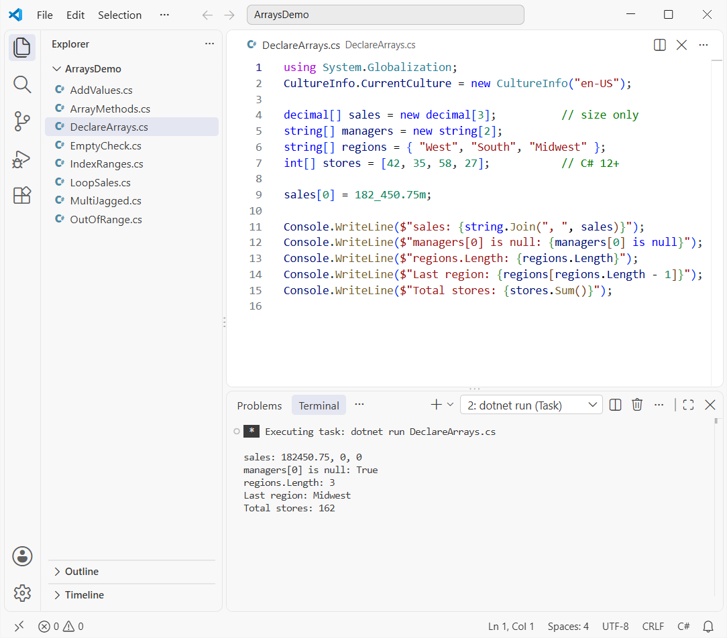
Task: Open Explorer views and more actions ellipsis
Action: (x=209, y=44)
